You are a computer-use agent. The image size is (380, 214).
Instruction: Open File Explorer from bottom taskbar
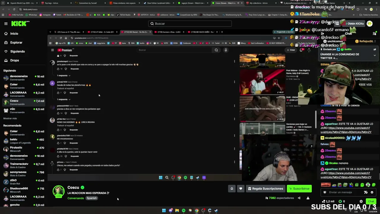click(x=177, y=210)
